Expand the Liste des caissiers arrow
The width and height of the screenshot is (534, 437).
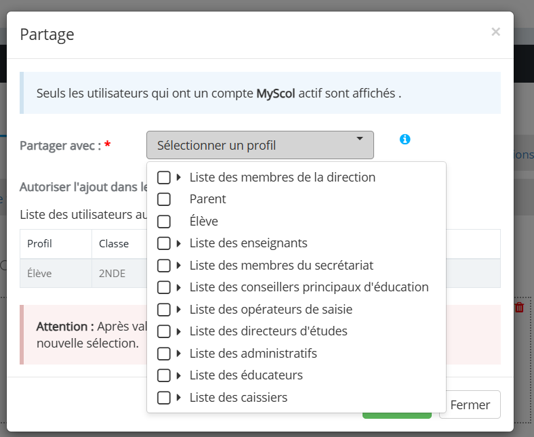point(178,398)
